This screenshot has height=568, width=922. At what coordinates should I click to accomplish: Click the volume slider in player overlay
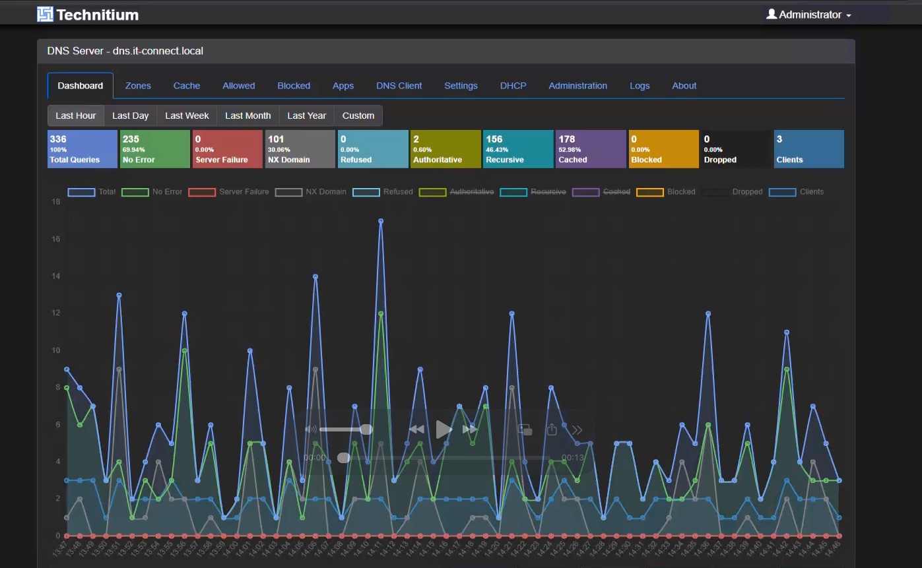346,429
